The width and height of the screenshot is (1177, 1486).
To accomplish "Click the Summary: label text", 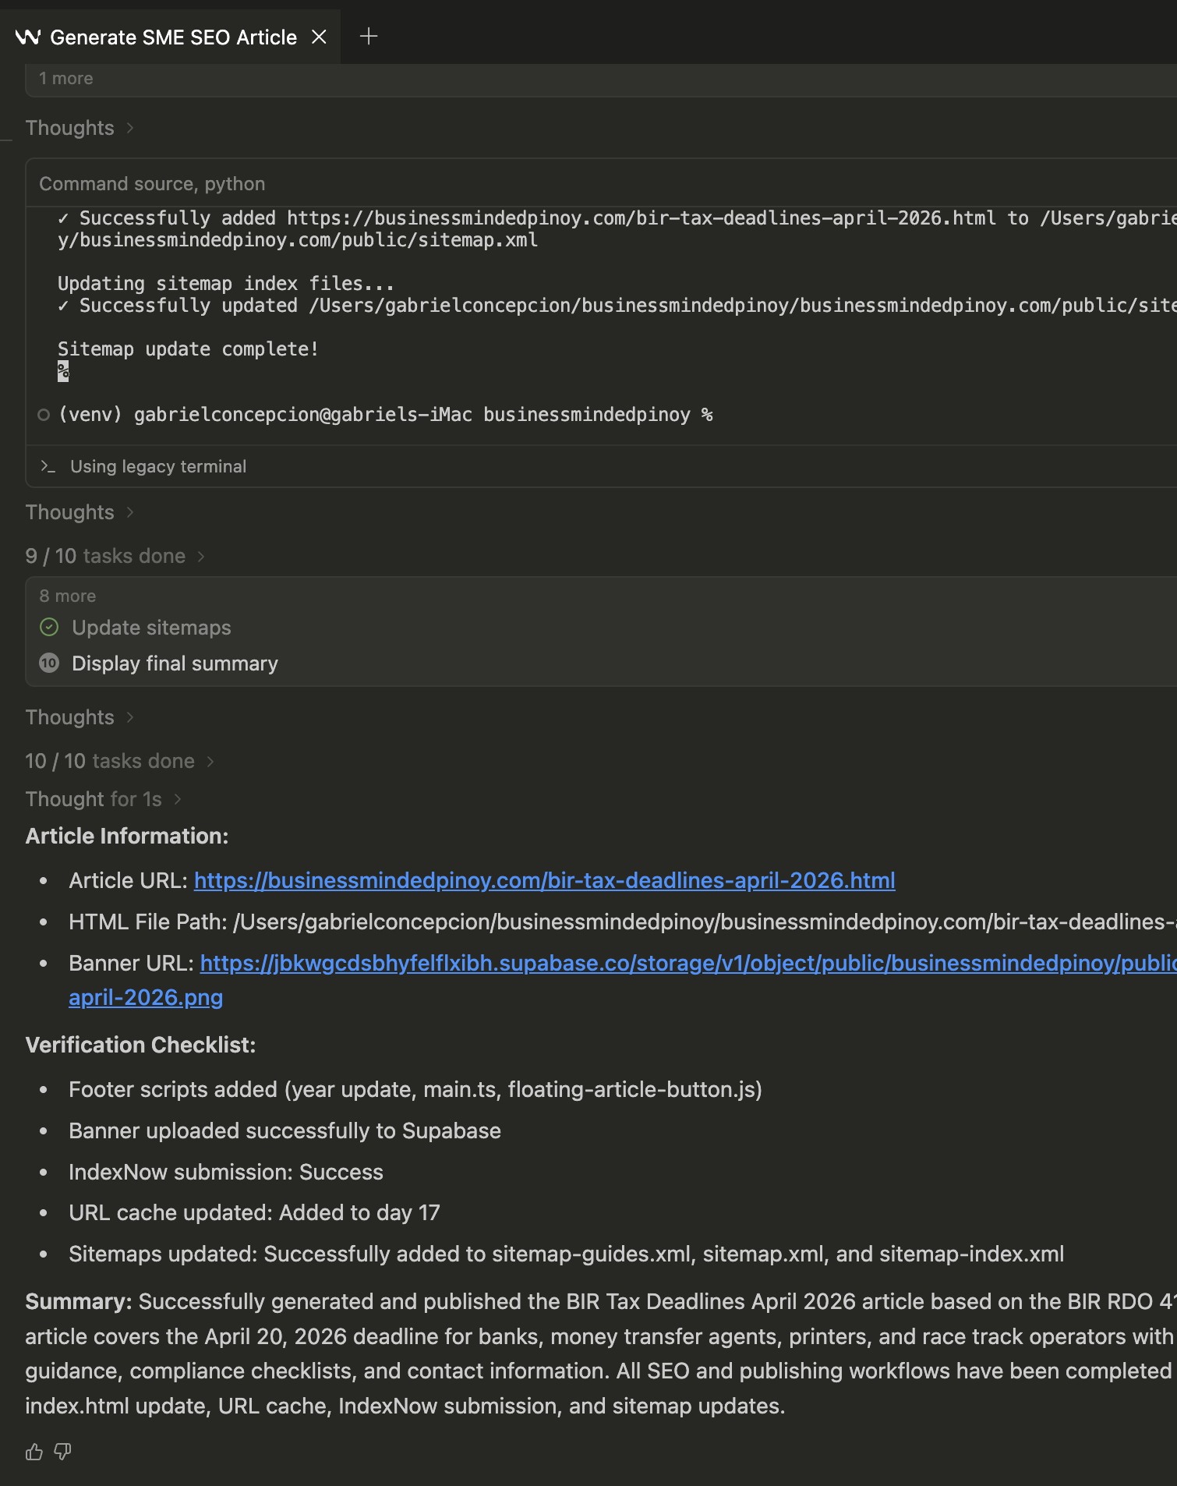I will tap(79, 1301).
